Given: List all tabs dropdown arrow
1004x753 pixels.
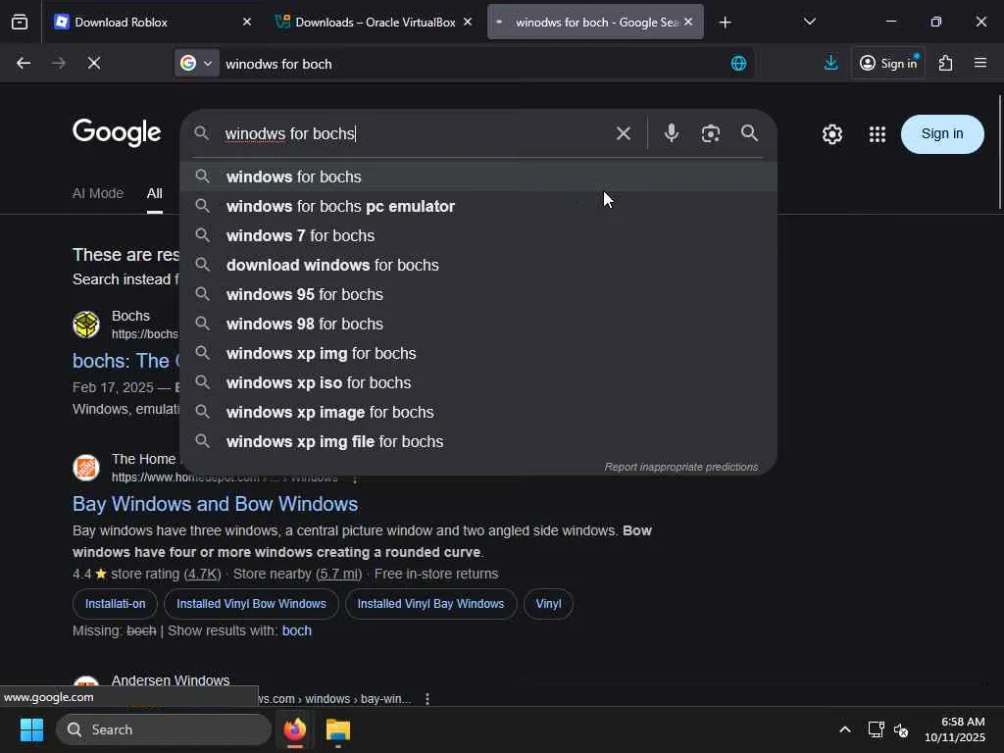Looking at the screenshot, I should [809, 22].
